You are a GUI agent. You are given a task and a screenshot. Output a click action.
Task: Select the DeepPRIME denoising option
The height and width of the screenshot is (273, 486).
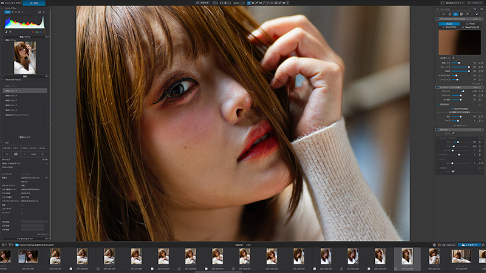pyautogui.click(x=450, y=27)
